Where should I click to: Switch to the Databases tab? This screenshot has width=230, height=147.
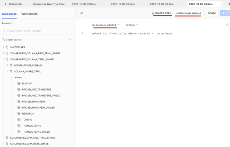(x=9, y=14)
